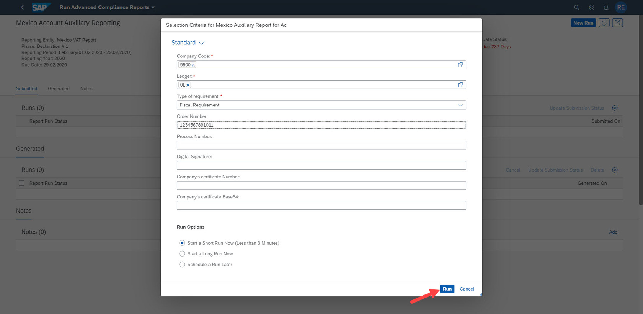Click the Run button
The width and height of the screenshot is (643, 314).
[x=447, y=289]
